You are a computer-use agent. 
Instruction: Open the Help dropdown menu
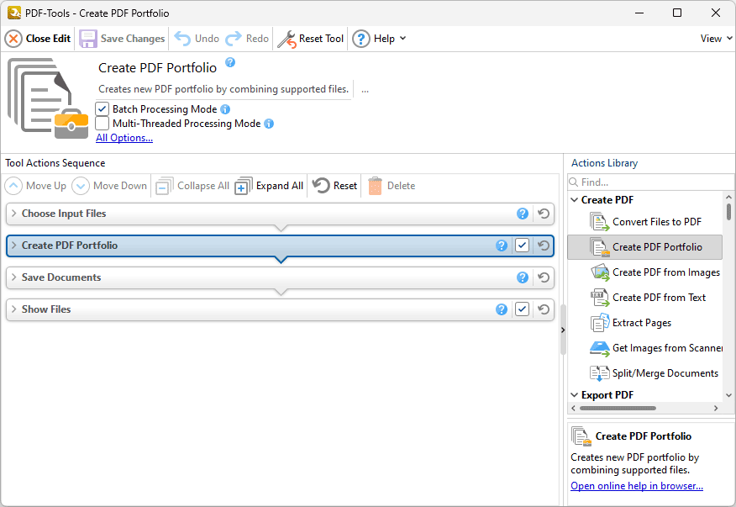379,39
